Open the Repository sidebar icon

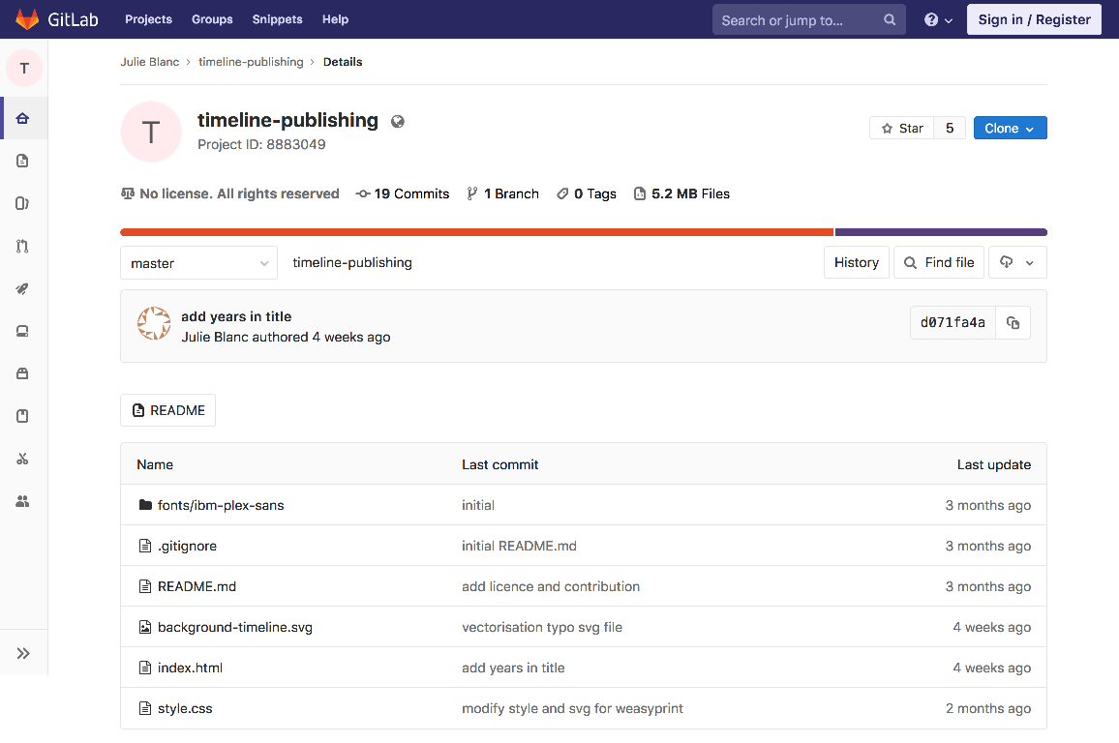[23, 161]
